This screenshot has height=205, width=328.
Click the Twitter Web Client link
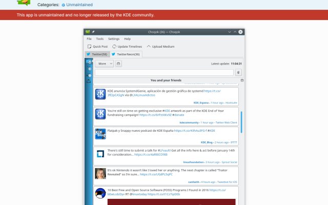[x=227, y=122]
